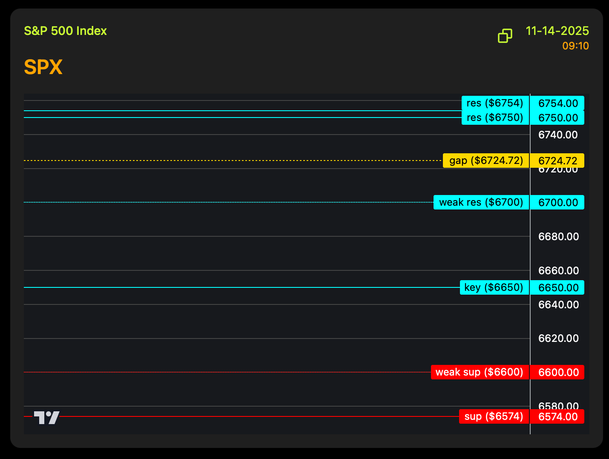
Task: Click the yellow 6724.72 price tag
Action: [x=557, y=161]
